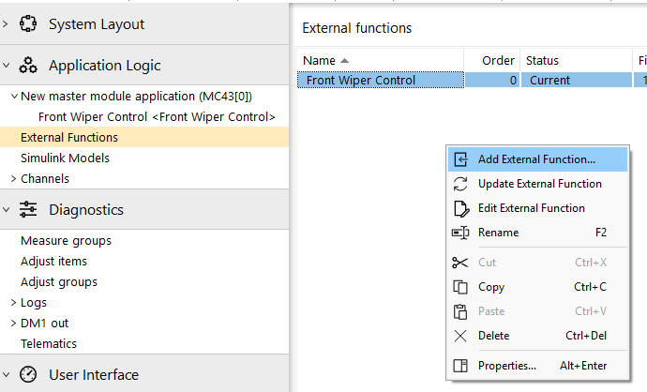647x392 pixels.
Task: Click the Application Logic section icon
Action: point(28,66)
